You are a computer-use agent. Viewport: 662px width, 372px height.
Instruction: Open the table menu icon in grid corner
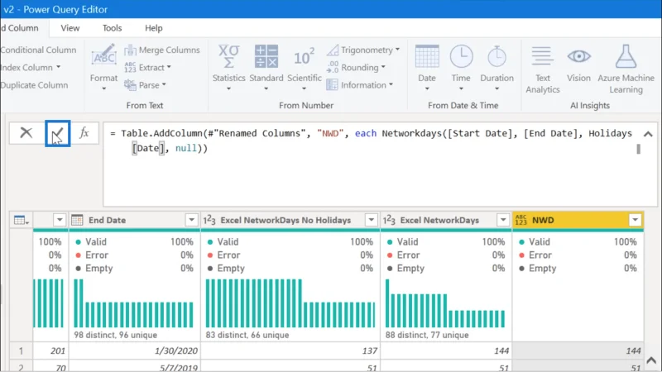click(x=22, y=220)
